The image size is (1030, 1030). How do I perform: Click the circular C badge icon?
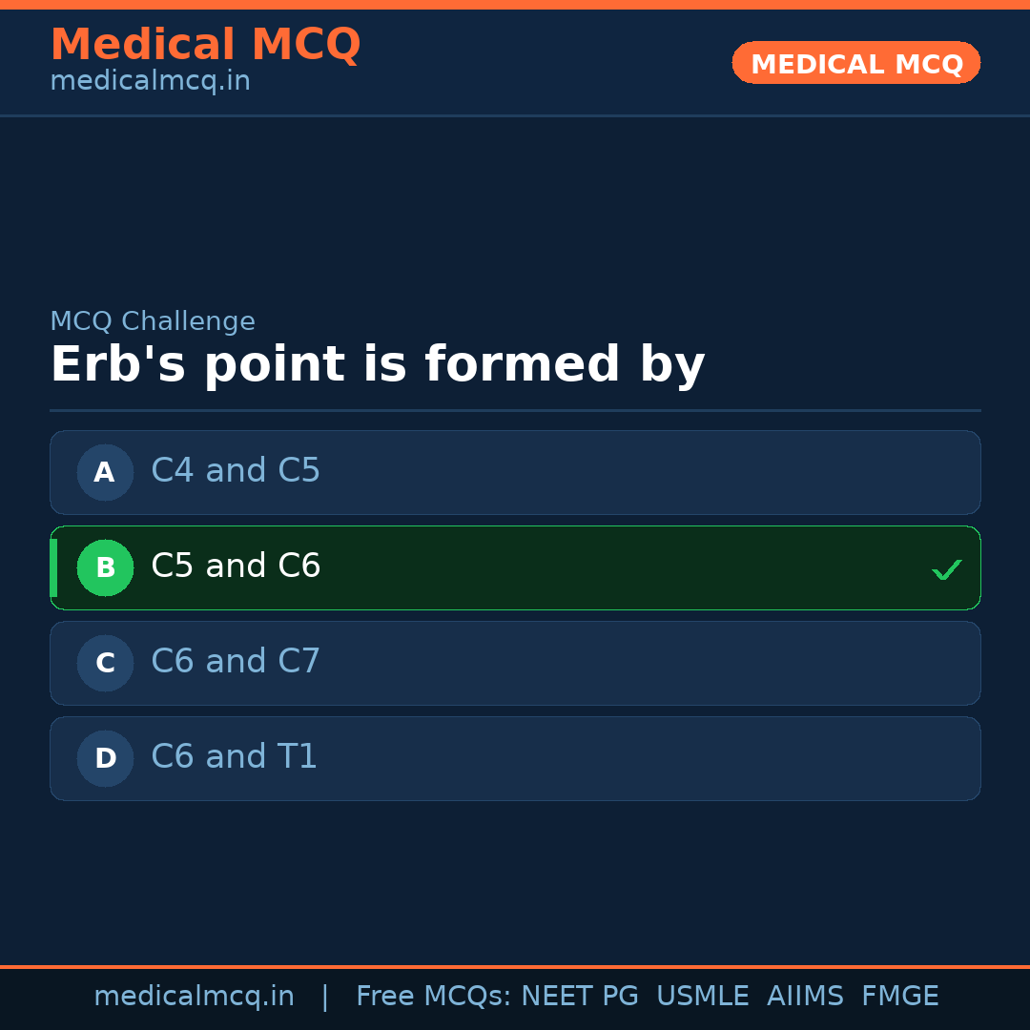point(105,663)
